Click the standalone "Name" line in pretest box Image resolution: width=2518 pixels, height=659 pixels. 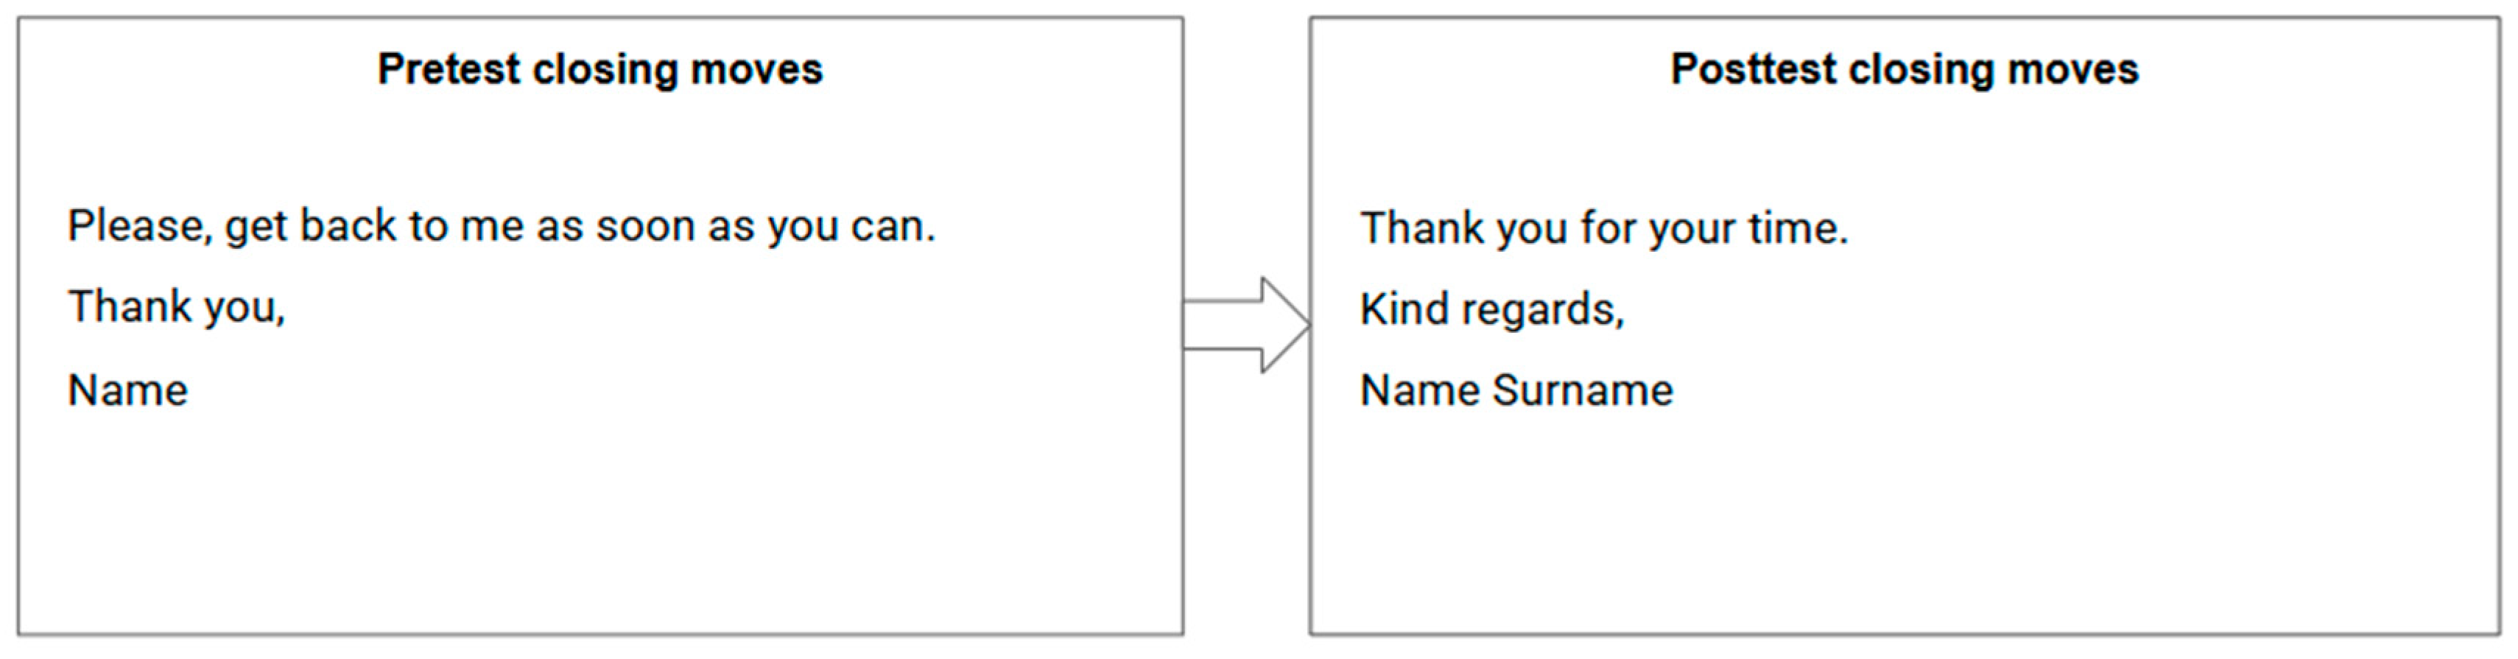coord(128,390)
